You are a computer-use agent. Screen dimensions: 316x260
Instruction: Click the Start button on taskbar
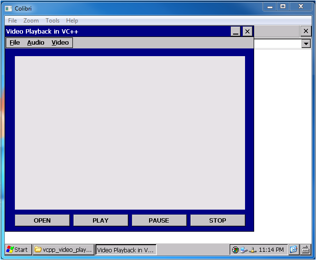tap(18, 250)
